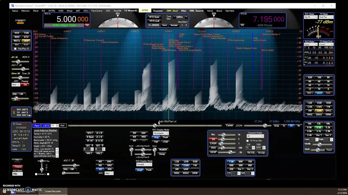
Task: Select the VHF+ band button
Action: [310, 93]
